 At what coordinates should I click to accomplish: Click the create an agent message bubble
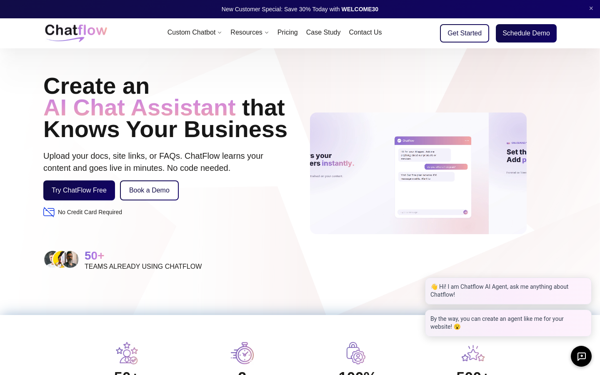coord(508,323)
